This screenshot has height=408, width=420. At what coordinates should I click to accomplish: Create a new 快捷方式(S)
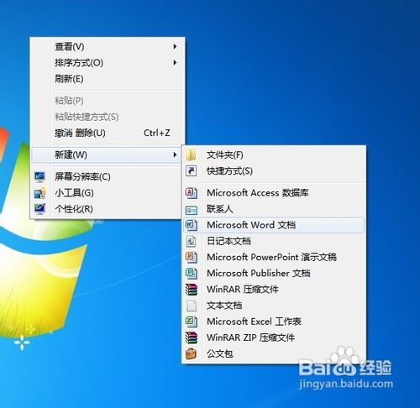coord(274,170)
